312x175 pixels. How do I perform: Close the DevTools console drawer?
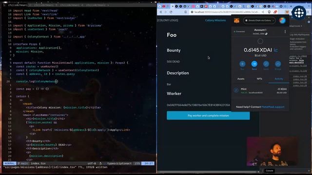[x=309, y=171]
